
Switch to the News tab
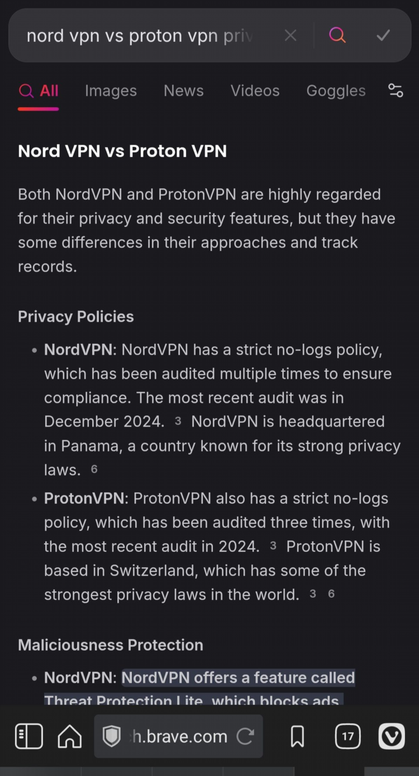(x=184, y=91)
